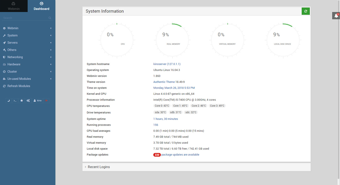
Task: Click the Refresh Modules row's refresh icon
Action: point(4,86)
